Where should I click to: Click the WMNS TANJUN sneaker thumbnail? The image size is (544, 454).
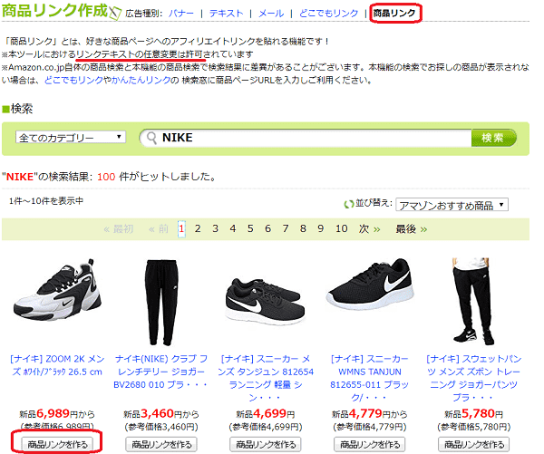point(370,285)
